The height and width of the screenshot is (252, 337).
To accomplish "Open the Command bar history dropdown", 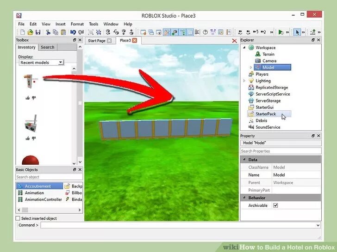I will click(x=318, y=225).
